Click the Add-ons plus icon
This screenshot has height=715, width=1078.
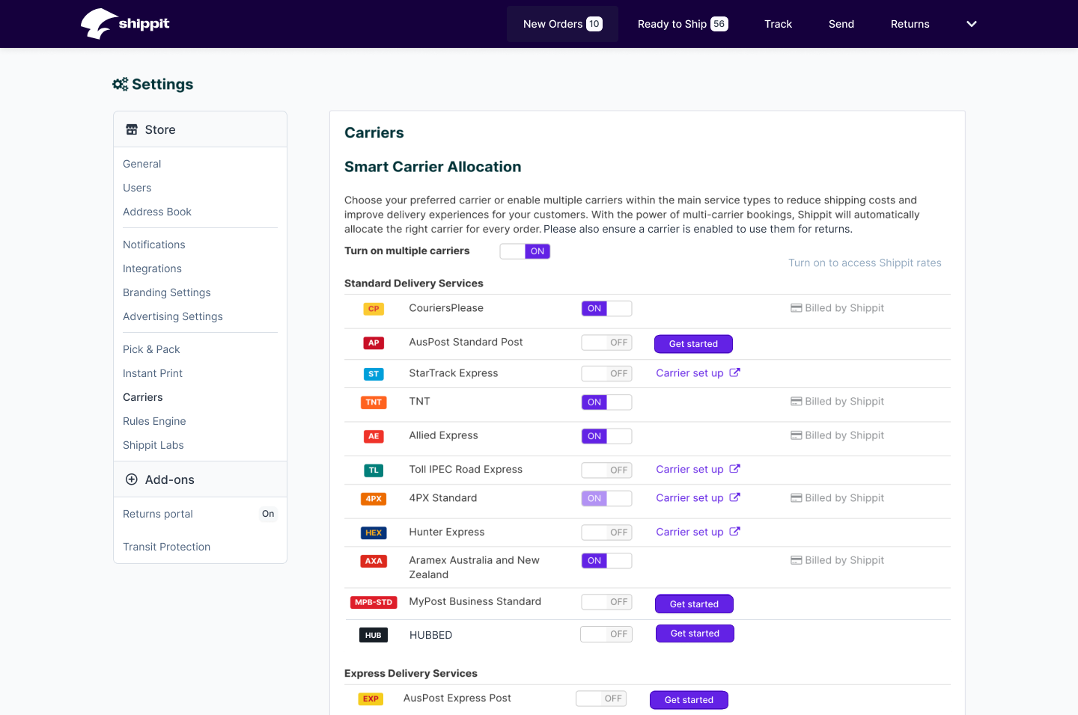coord(132,479)
